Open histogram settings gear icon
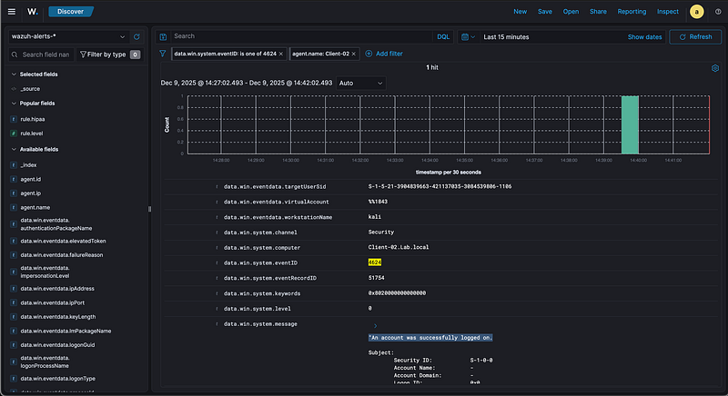The height and width of the screenshot is (396, 728). [x=715, y=68]
